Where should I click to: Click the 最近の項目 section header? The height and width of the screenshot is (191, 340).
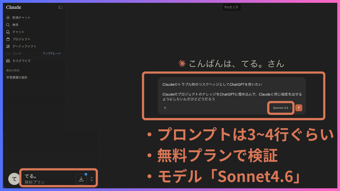[x=13, y=70]
